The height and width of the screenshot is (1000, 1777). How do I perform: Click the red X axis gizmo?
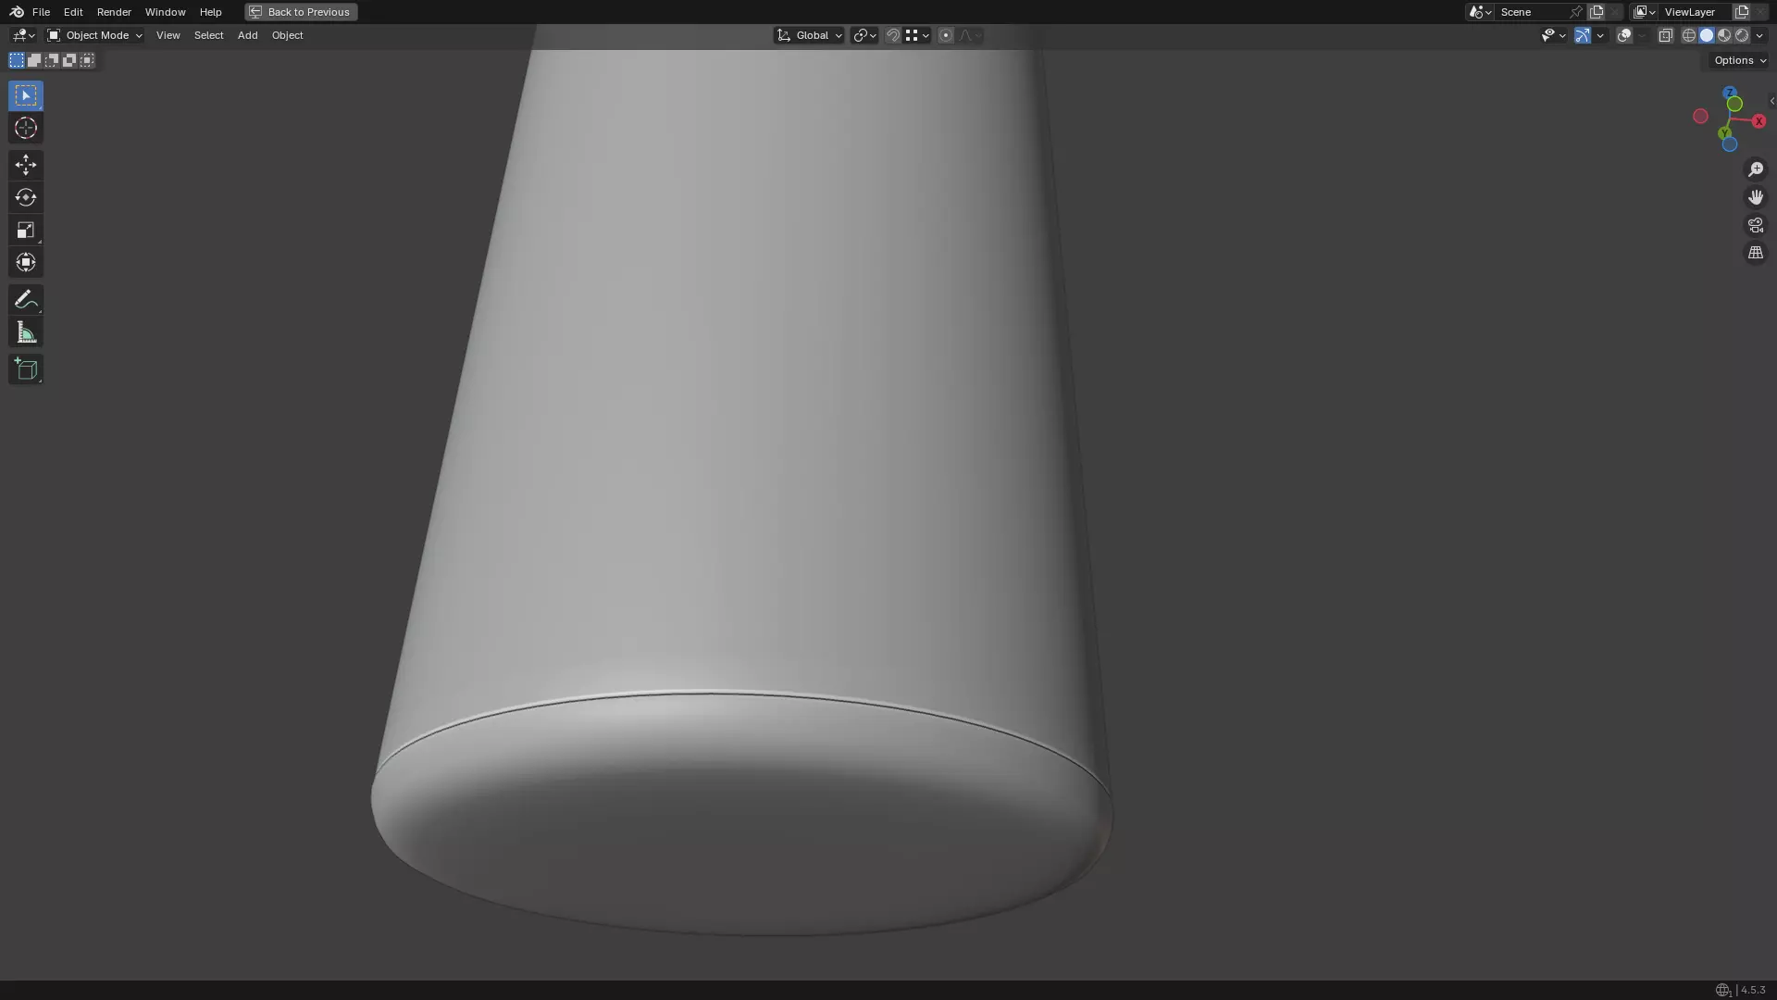tap(1758, 121)
